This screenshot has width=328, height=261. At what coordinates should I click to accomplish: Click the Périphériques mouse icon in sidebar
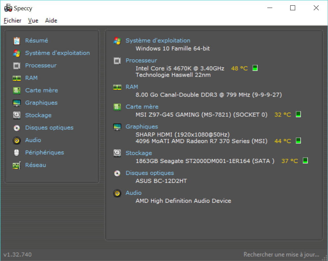17,153
